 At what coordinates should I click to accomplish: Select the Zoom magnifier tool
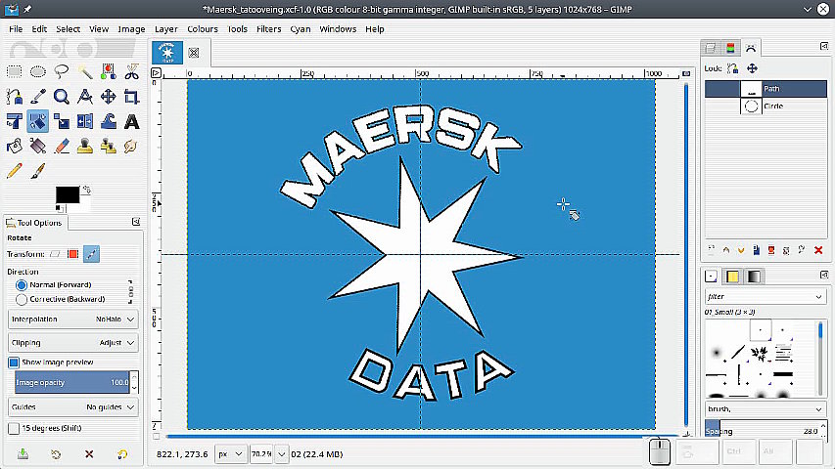pos(62,97)
